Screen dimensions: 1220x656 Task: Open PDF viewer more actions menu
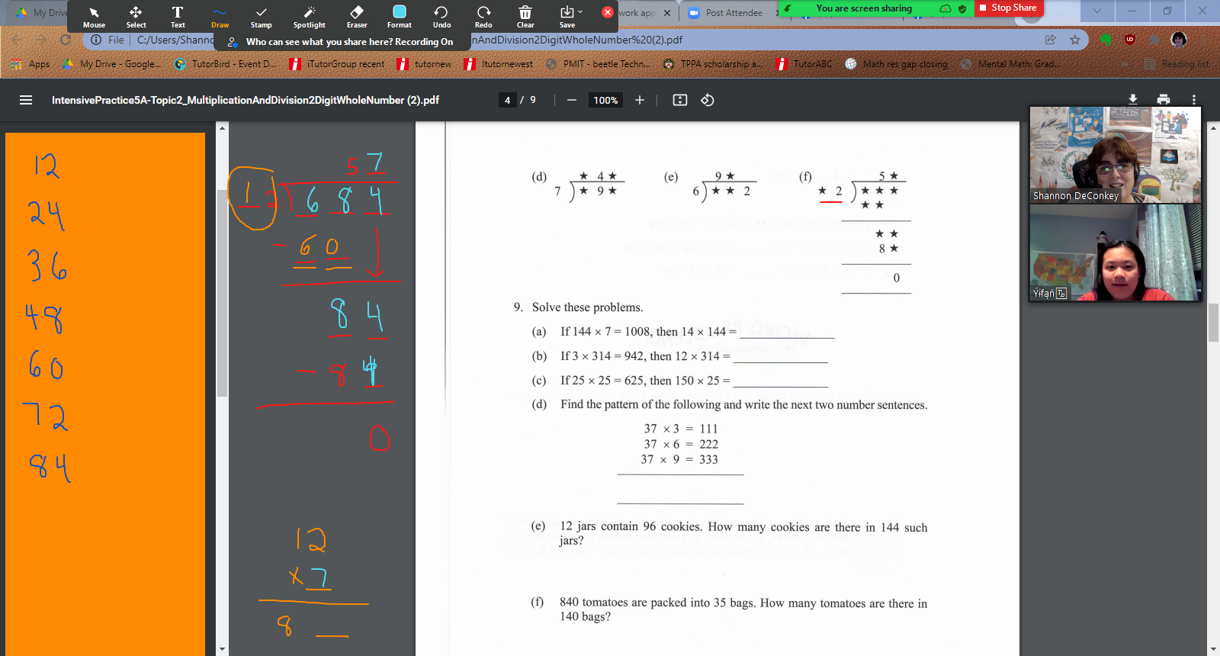click(x=1194, y=99)
